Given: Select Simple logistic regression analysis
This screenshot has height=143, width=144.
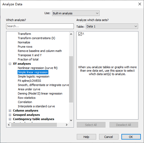Looking at the screenshot, I should (x=33, y=77).
